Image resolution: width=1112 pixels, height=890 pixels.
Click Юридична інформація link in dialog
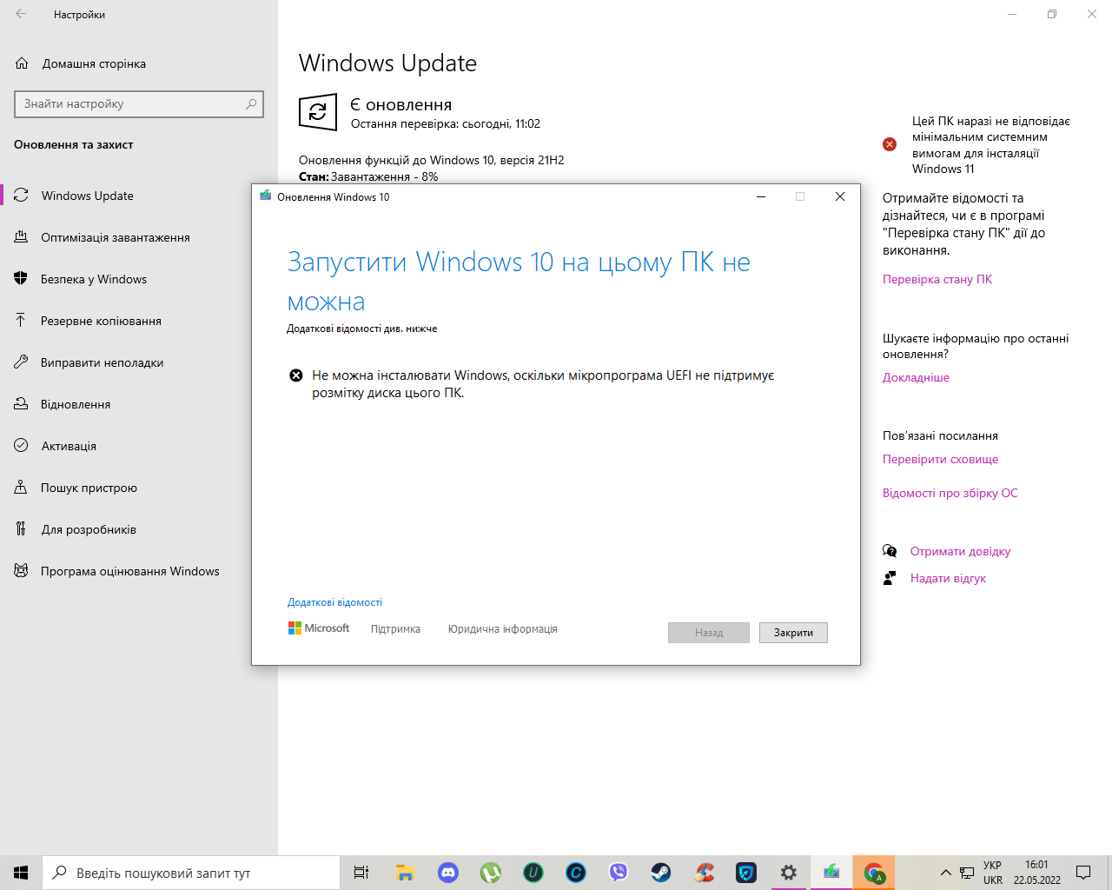(502, 629)
